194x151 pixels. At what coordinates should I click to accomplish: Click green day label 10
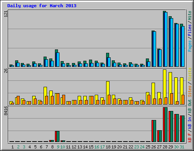[63, 147]
